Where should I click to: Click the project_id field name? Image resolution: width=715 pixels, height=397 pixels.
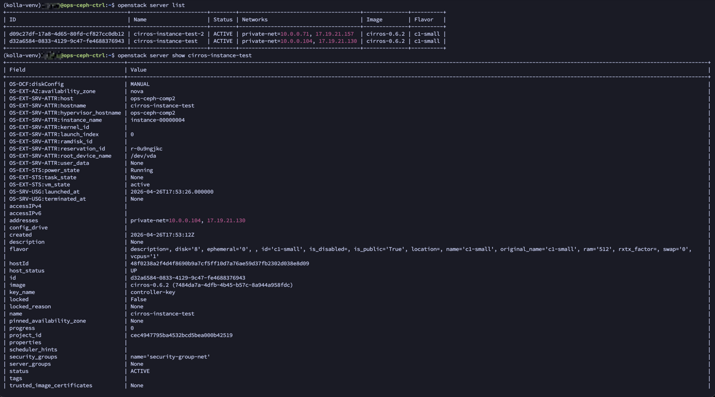[x=26, y=334]
